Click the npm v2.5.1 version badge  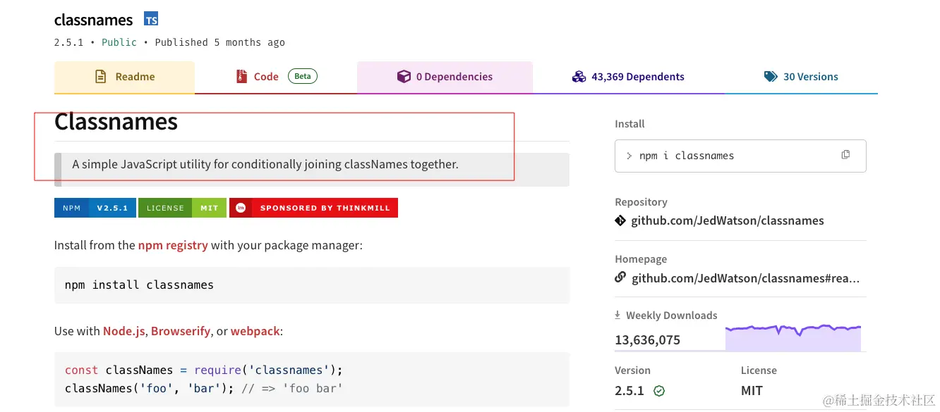[95, 208]
